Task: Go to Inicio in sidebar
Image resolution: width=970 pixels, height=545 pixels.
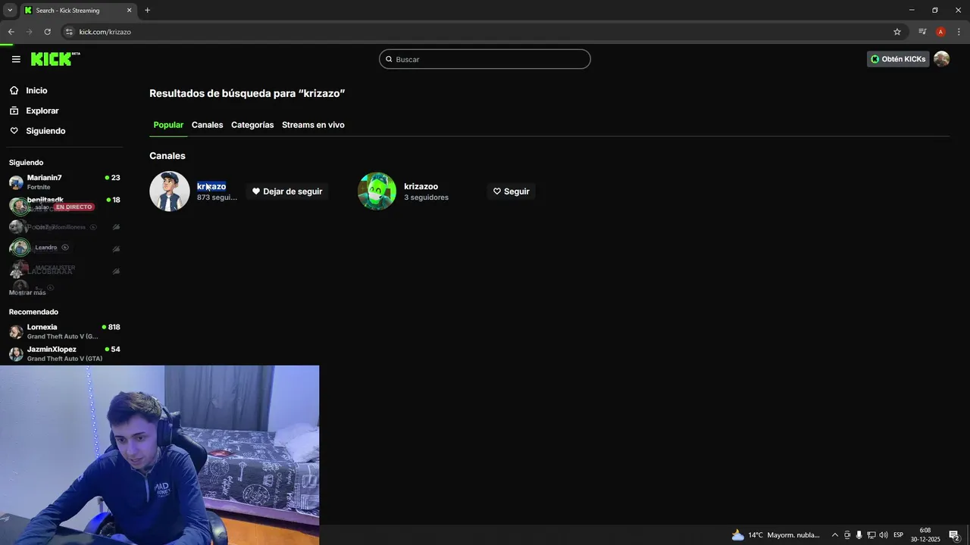Action: [x=36, y=90]
